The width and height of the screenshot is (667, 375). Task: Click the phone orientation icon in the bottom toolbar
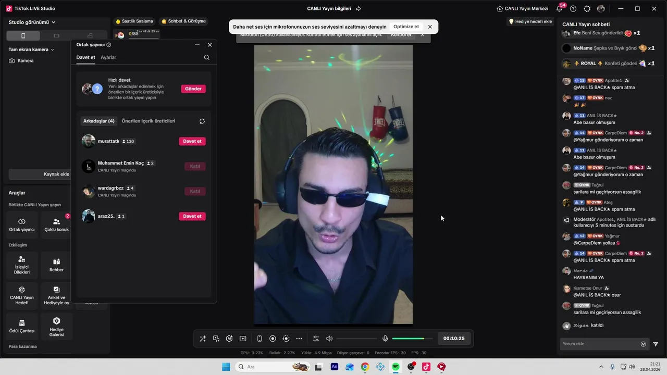(260, 339)
